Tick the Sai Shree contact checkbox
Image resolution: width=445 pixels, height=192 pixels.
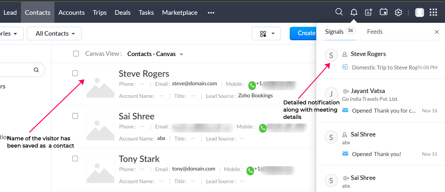[x=75, y=116]
